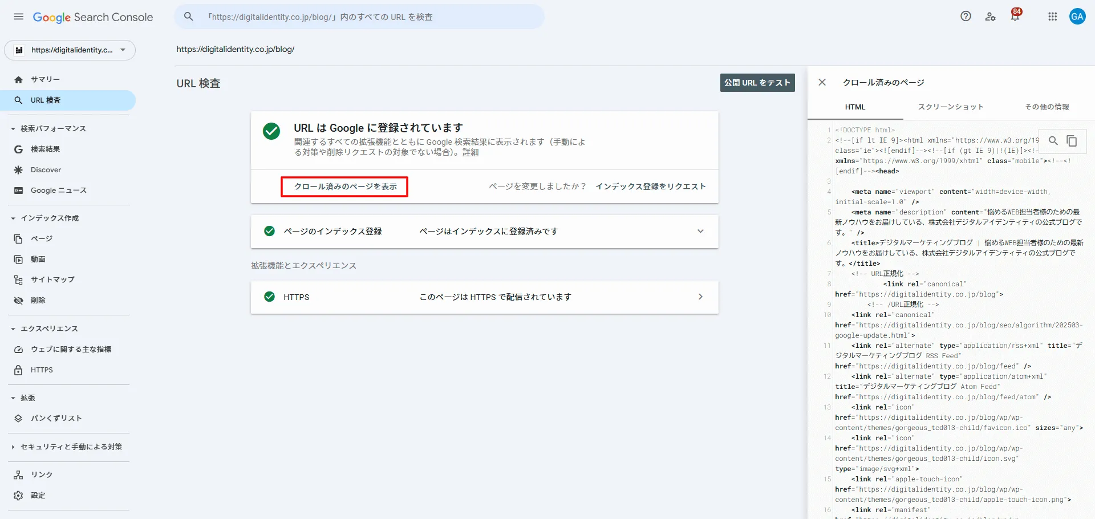Image resolution: width=1095 pixels, height=519 pixels.
Task: Click the 設定 gear icon
Action: coord(19,495)
